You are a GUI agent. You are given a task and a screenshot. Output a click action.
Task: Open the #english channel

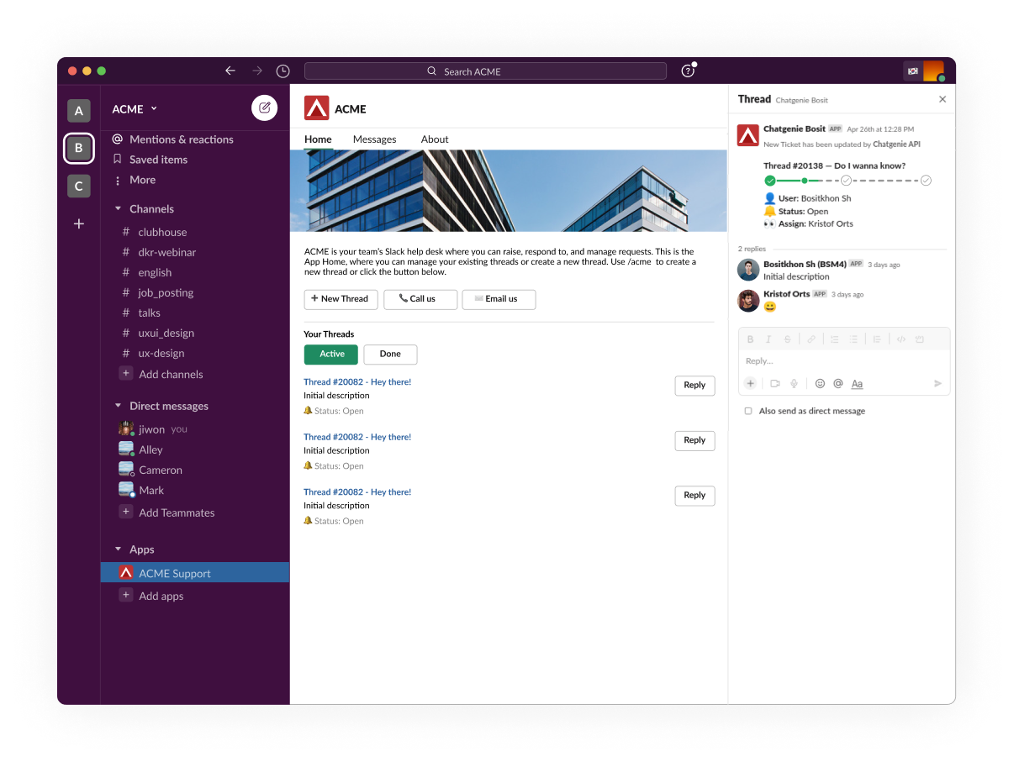pos(147,272)
